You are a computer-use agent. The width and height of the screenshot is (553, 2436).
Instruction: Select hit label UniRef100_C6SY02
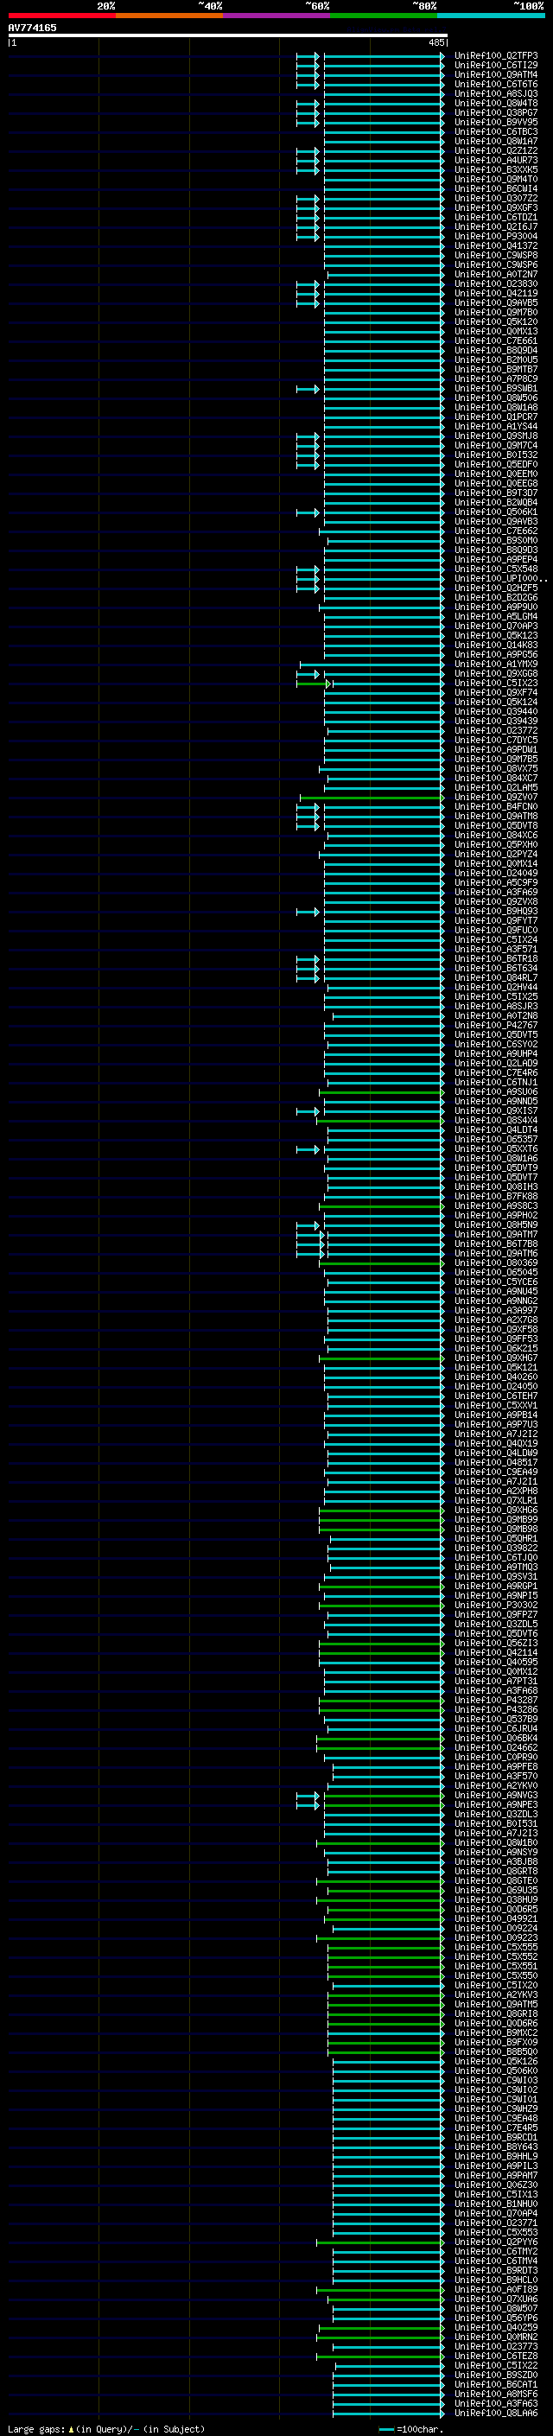tap(496, 1044)
